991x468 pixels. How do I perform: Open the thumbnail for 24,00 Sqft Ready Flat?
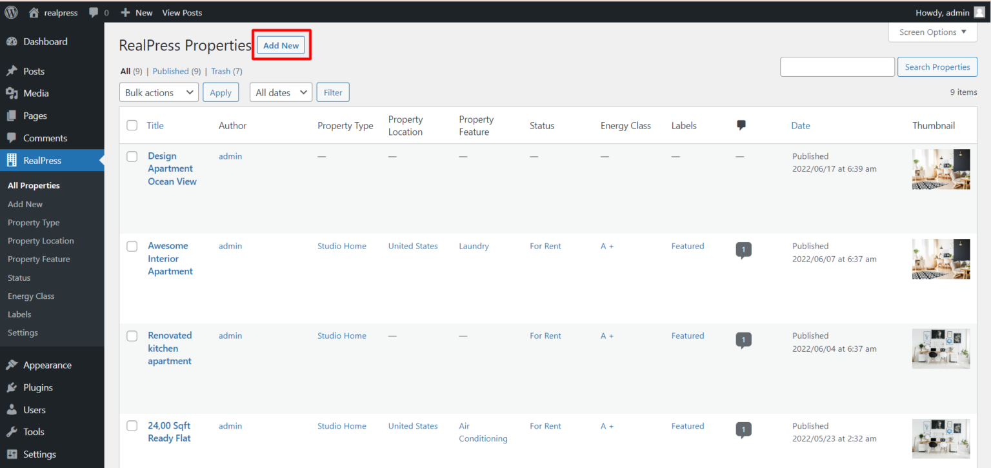click(x=941, y=438)
